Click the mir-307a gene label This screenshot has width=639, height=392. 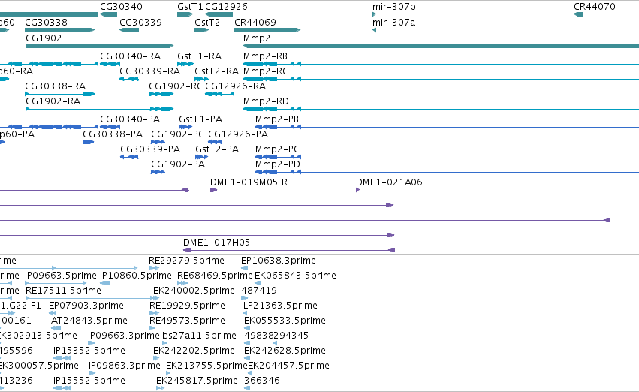[393, 22]
